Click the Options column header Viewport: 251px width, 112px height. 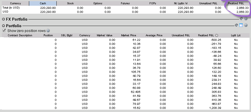point(98,3)
